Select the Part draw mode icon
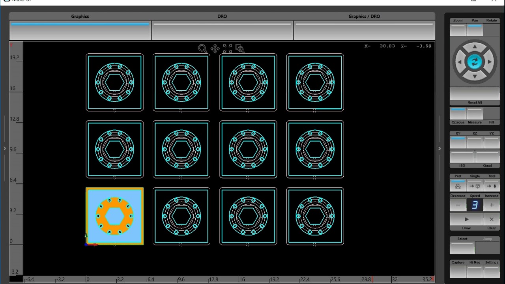The image size is (505, 284). (x=458, y=186)
